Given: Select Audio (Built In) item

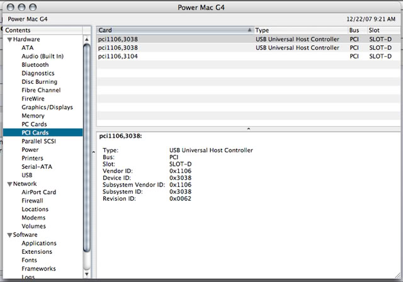Looking at the screenshot, I should tap(42, 56).
